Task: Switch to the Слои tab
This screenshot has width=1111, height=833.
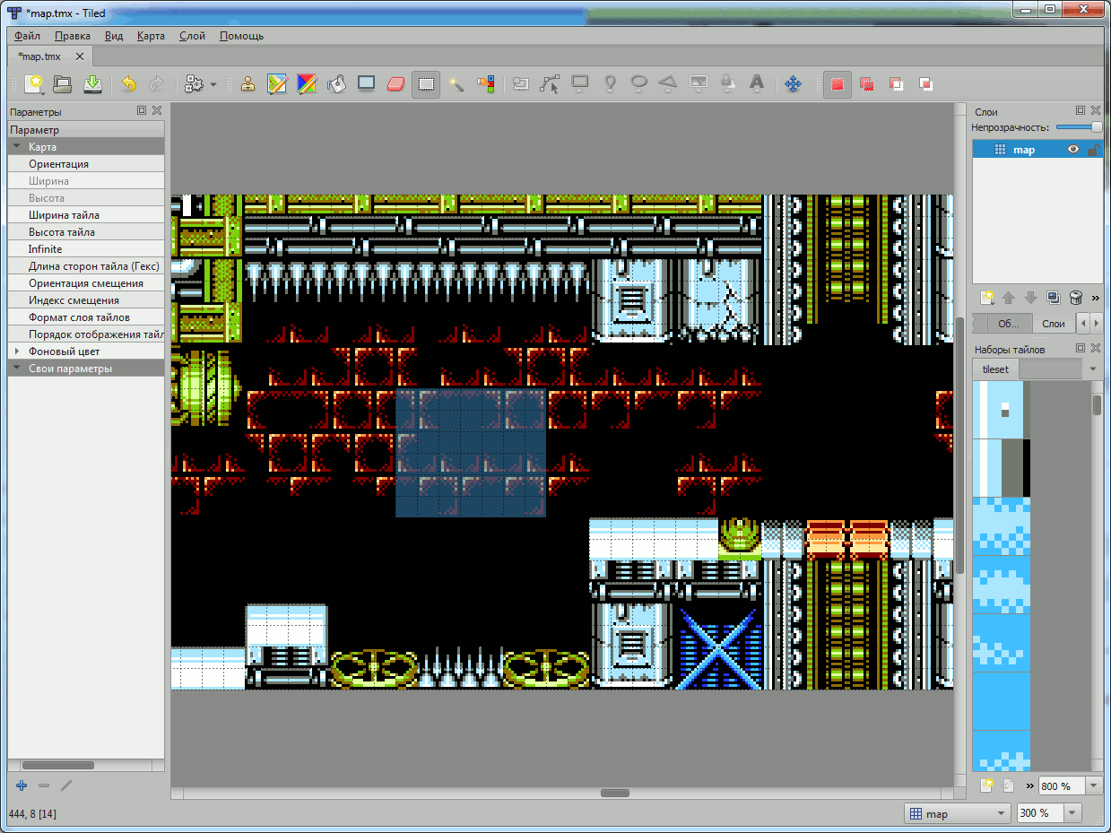Action: pyautogui.click(x=1053, y=324)
